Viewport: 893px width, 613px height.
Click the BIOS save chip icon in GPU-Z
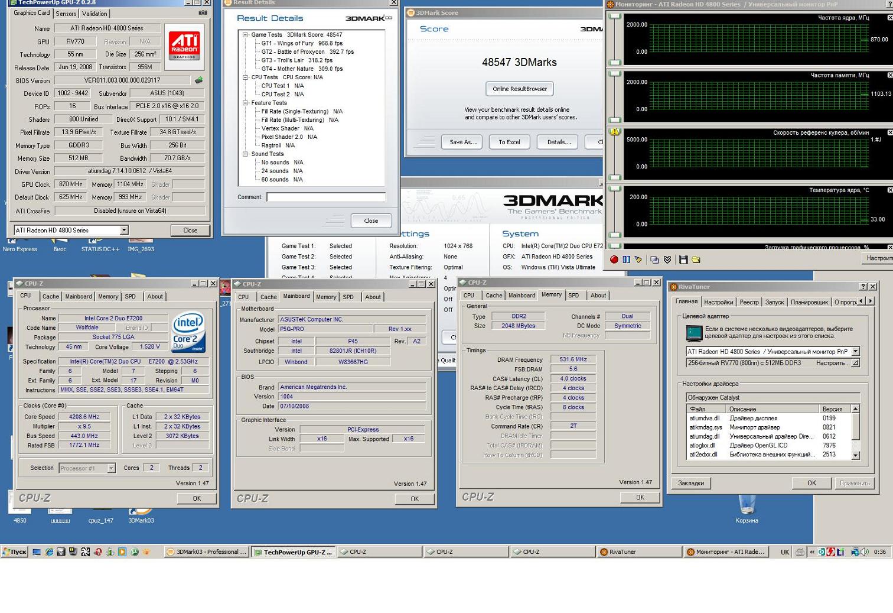[x=199, y=80]
